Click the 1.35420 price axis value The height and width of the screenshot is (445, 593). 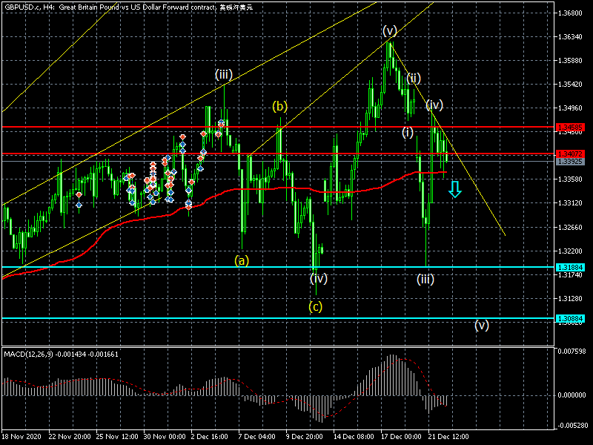pos(570,84)
